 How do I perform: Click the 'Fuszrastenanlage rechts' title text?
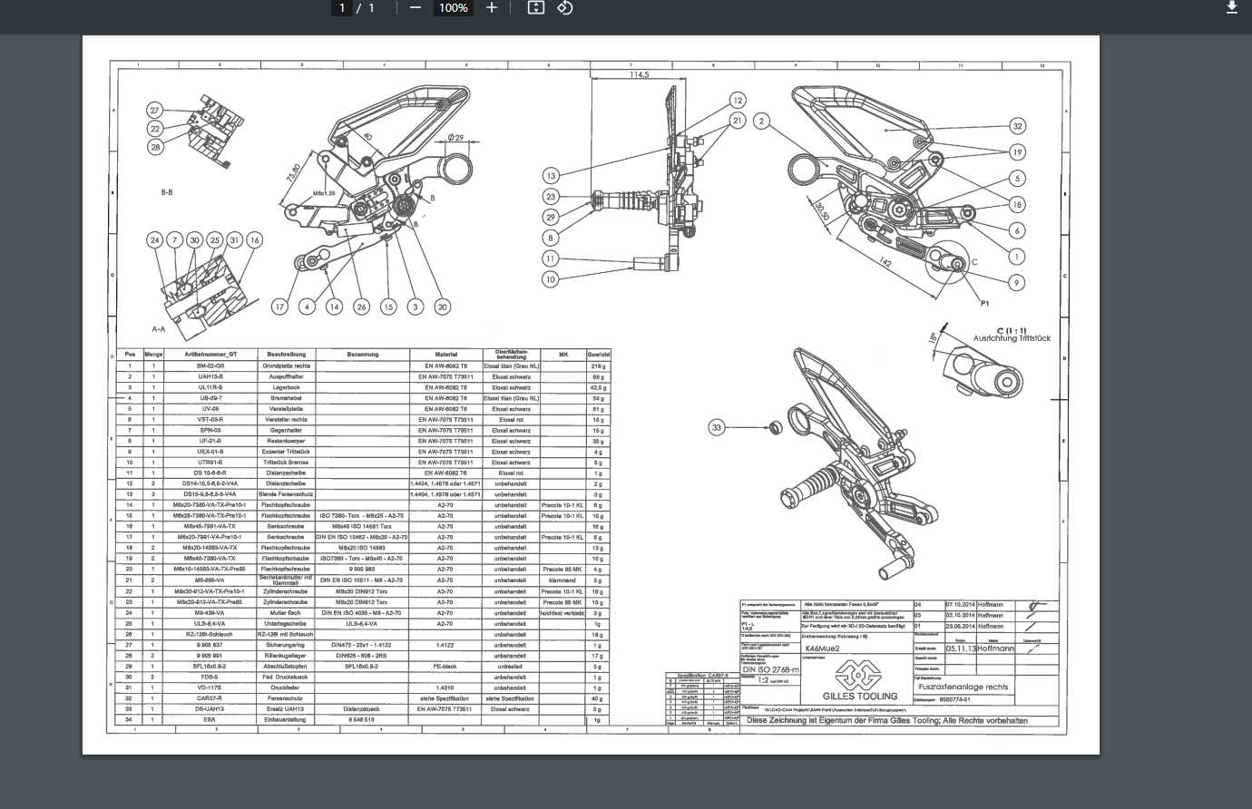point(963,687)
